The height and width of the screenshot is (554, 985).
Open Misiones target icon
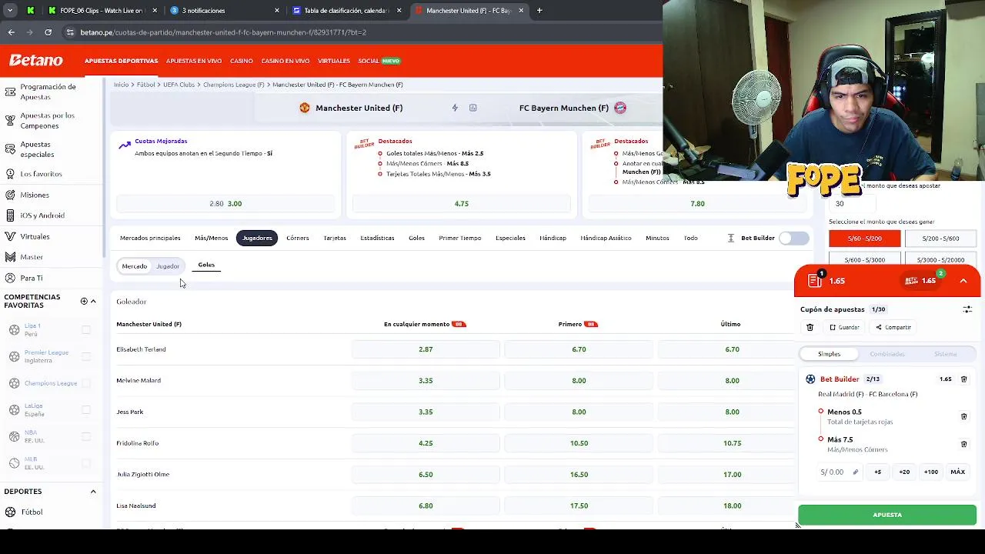click(x=10, y=195)
